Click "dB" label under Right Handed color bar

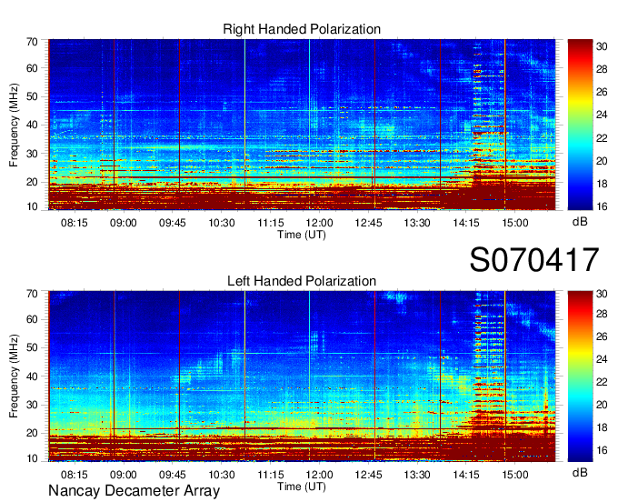580,222
